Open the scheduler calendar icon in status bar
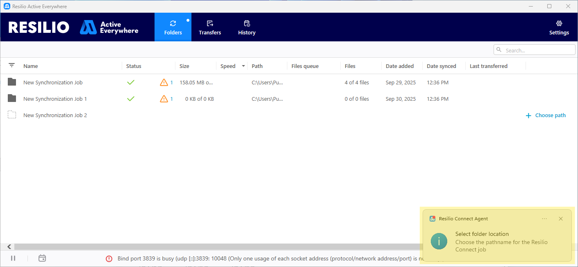This screenshot has height=267, width=578. point(42,258)
